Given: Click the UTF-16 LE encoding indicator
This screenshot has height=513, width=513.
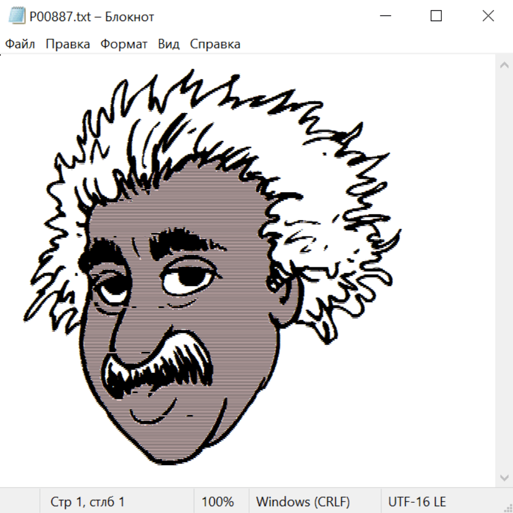Looking at the screenshot, I should tap(417, 502).
